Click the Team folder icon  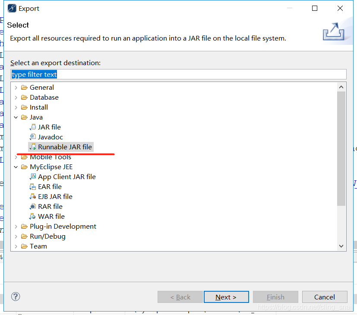click(x=24, y=246)
